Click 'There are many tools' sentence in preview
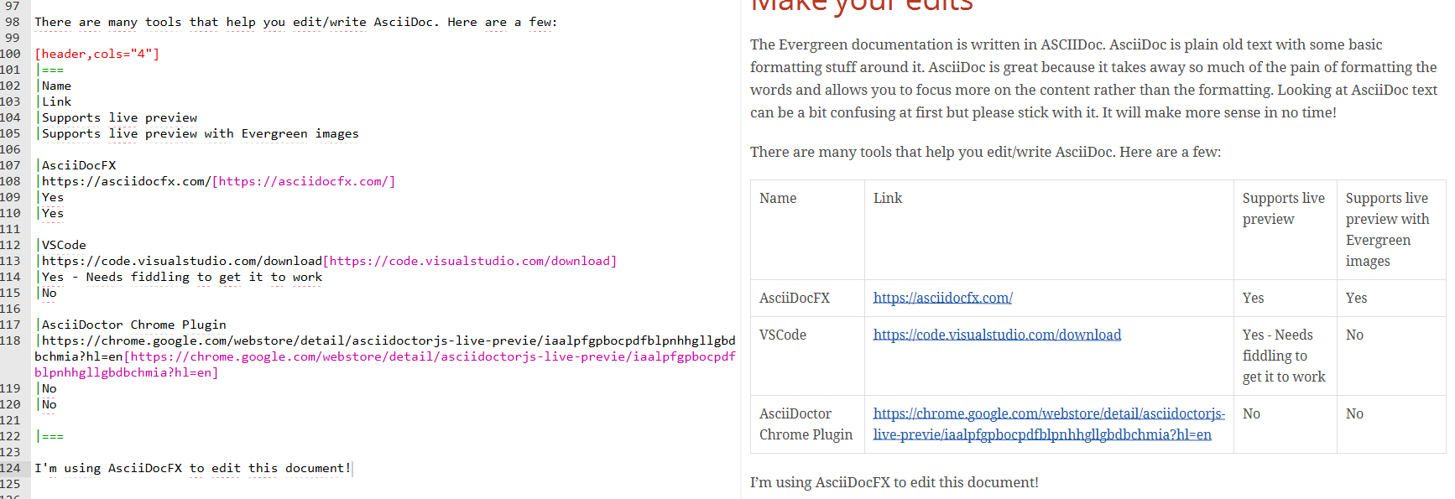The height and width of the screenshot is (499, 1455). [985, 152]
